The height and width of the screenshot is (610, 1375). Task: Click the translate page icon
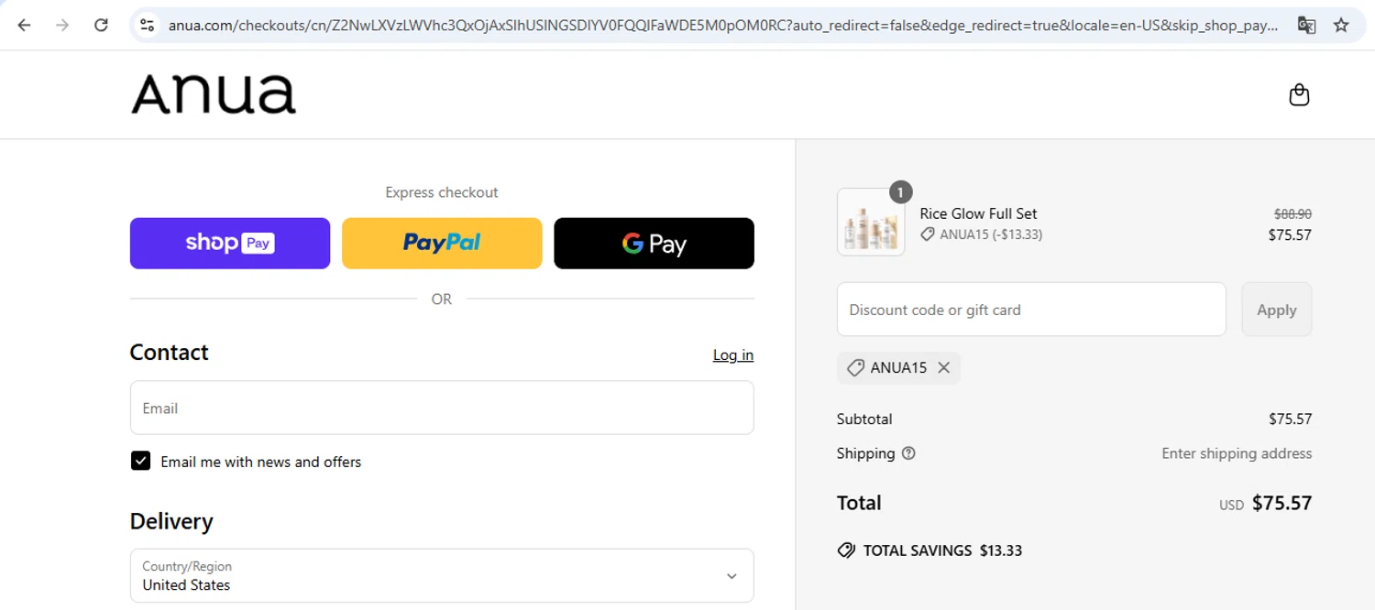coord(1306,26)
